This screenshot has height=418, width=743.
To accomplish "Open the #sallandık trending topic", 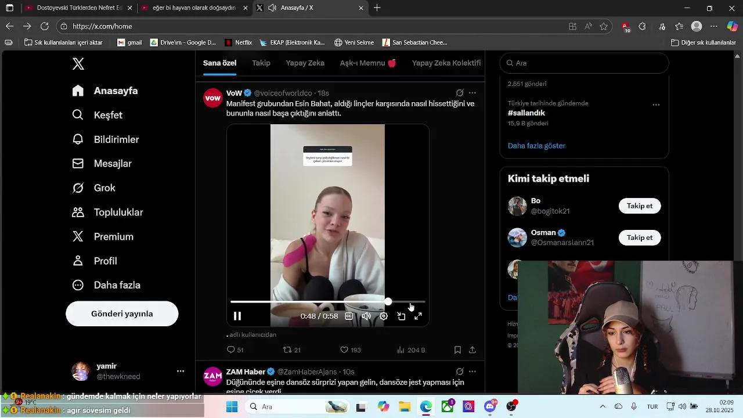I will pyautogui.click(x=526, y=113).
